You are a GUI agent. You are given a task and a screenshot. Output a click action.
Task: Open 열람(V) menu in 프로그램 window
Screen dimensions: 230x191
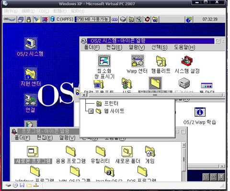click(67, 138)
